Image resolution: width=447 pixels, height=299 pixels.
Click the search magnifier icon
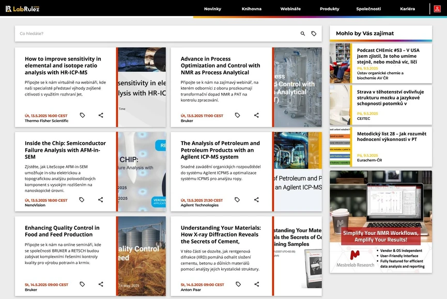pyautogui.click(x=303, y=34)
